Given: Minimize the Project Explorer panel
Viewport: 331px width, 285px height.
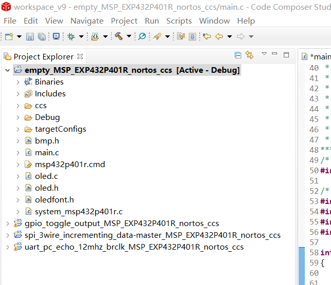Looking at the screenshot, I should coord(275,53).
